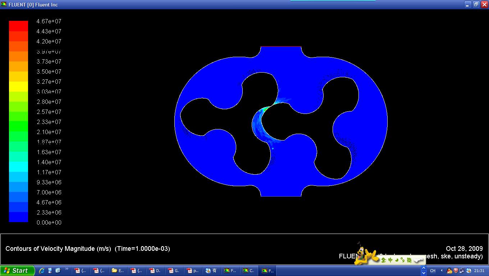The height and width of the screenshot is (276, 489).
Task: Click the Show Desktop quick launch icon
Action: 50,271
